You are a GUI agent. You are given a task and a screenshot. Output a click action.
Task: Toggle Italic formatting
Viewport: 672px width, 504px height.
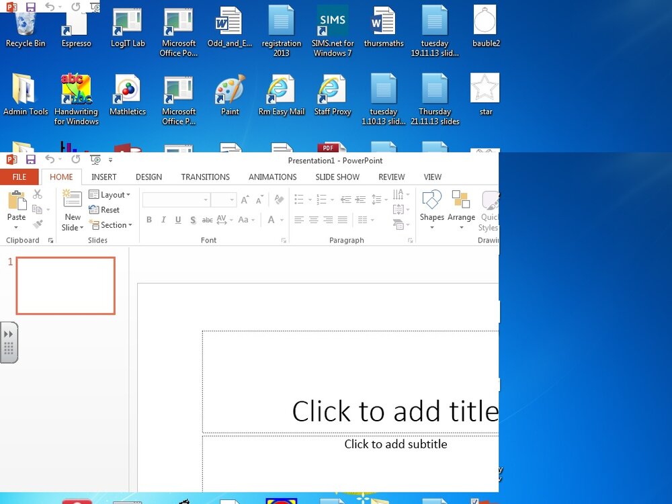point(163,220)
